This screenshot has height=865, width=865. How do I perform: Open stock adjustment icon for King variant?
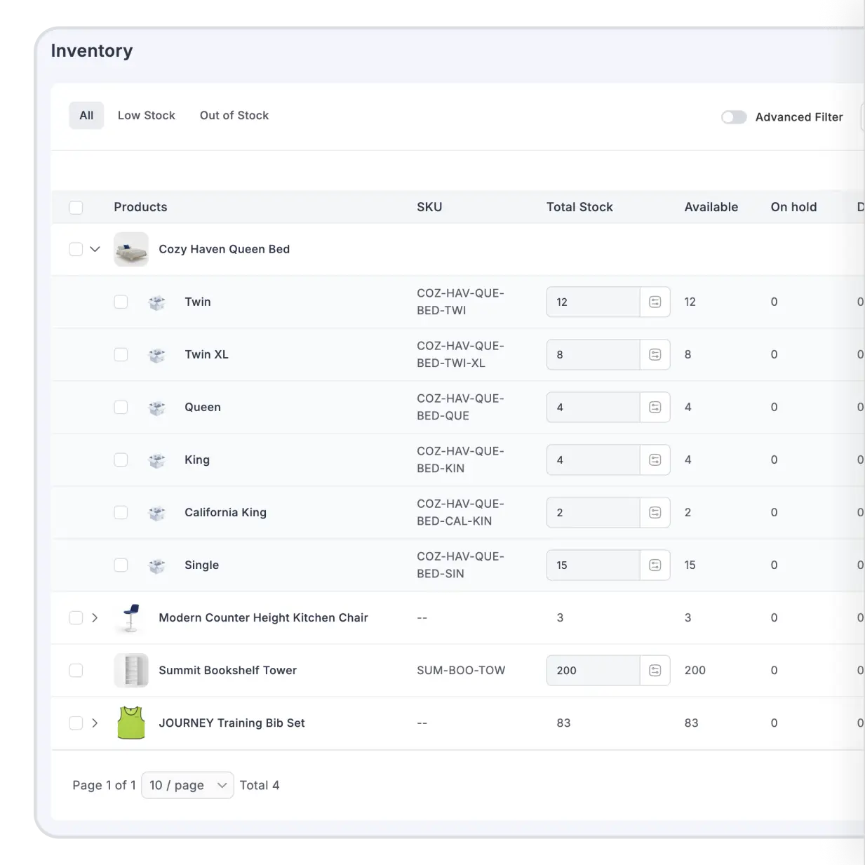pos(655,460)
